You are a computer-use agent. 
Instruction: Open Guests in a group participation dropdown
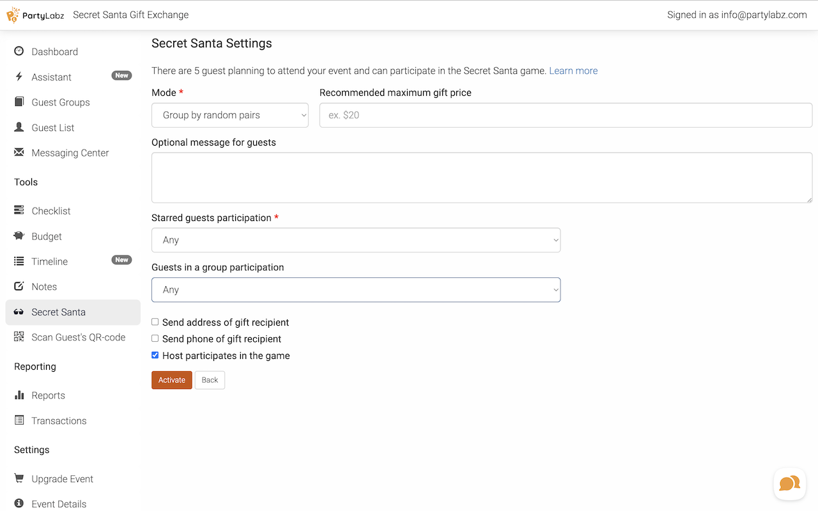[x=356, y=290]
